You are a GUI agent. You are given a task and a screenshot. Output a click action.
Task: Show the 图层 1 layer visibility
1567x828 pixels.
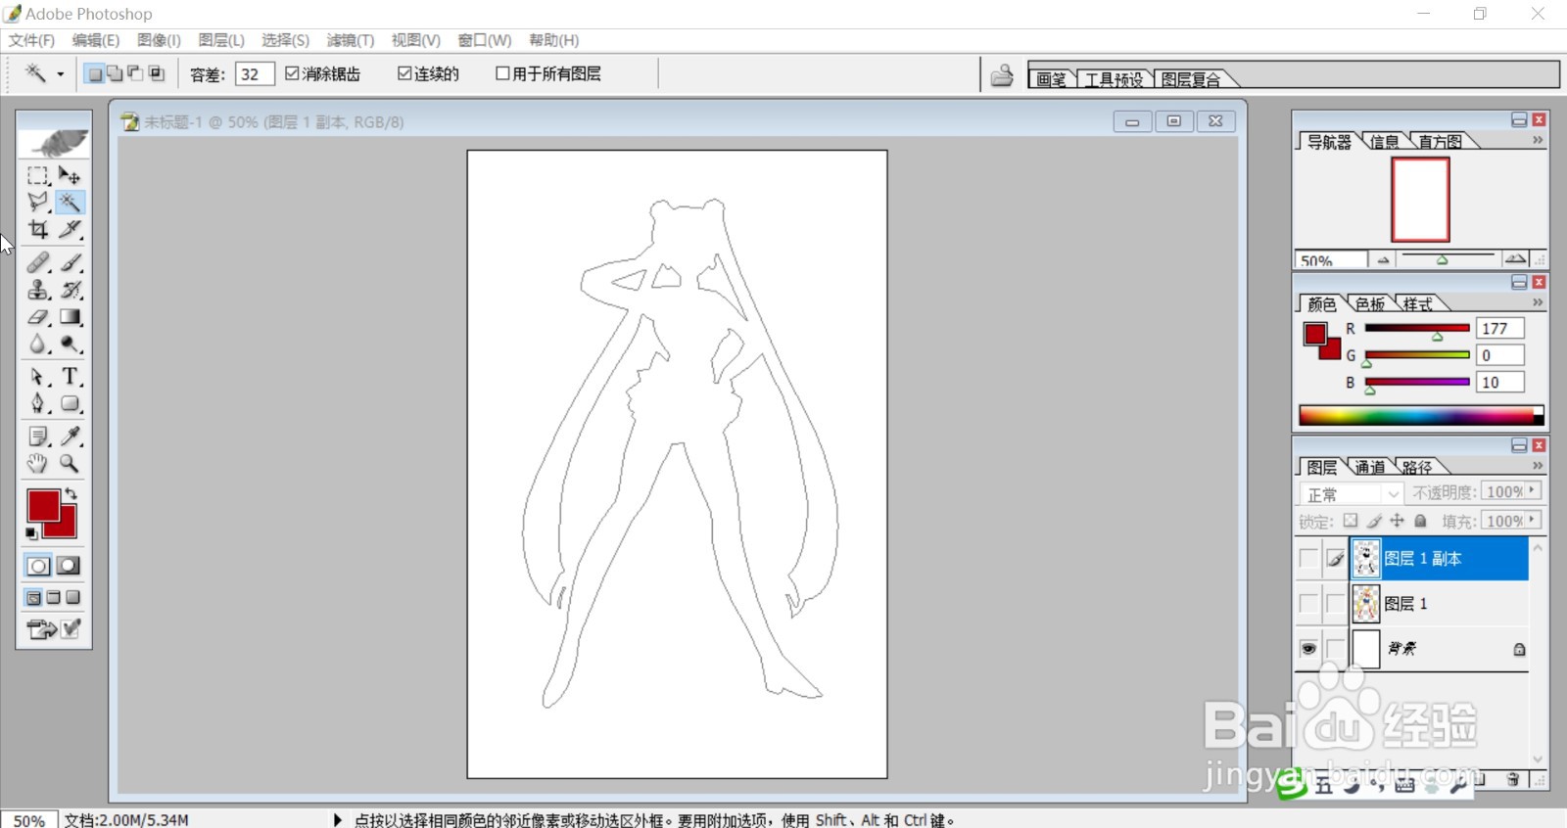[1308, 604]
